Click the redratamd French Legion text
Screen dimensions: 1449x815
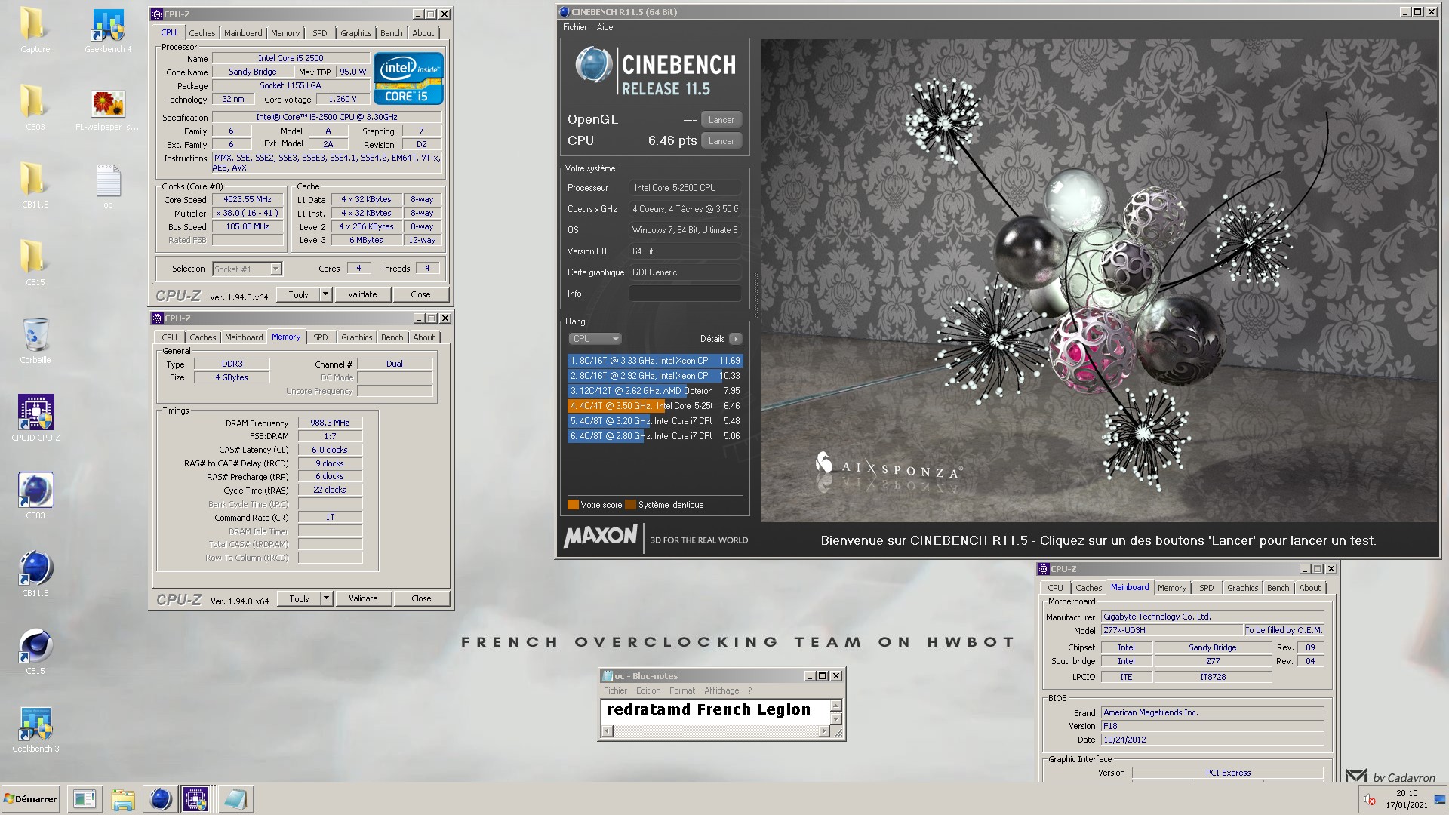pyautogui.click(x=709, y=709)
